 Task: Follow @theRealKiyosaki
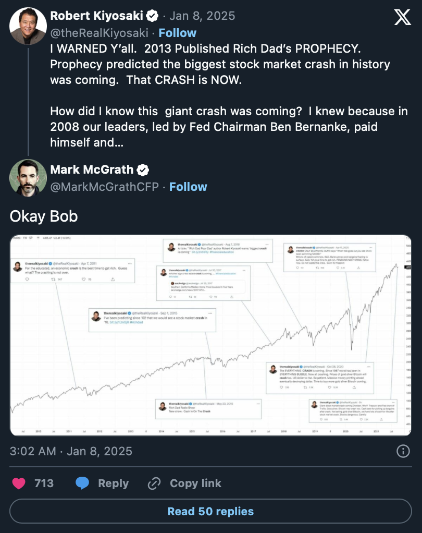pos(178,33)
